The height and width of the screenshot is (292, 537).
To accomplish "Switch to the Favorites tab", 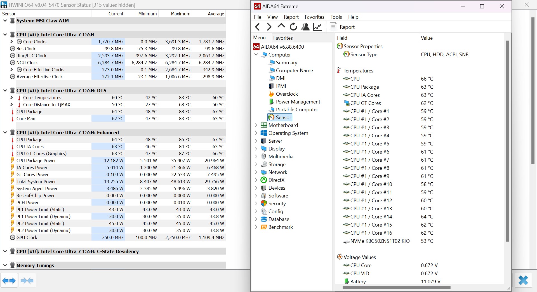I will [x=283, y=38].
